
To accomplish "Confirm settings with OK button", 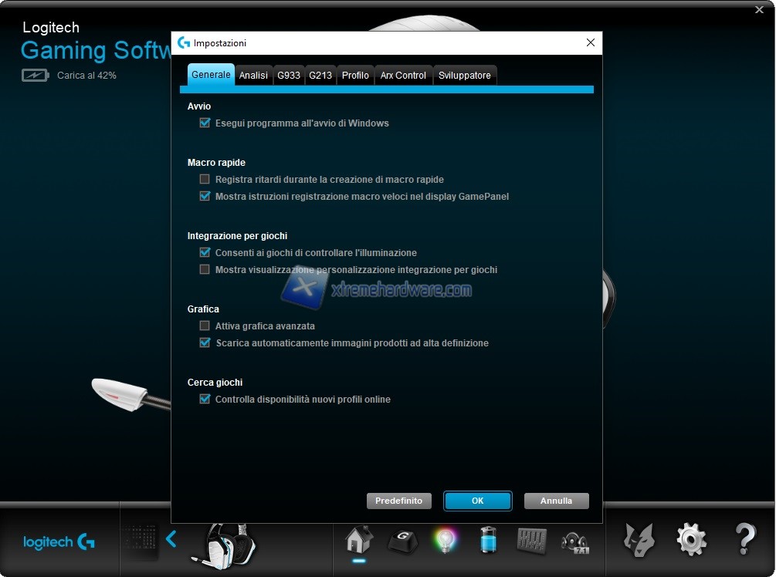I will tap(477, 501).
